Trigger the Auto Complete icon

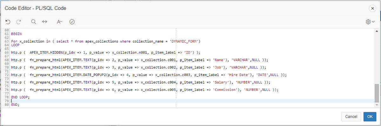[59, 21]
